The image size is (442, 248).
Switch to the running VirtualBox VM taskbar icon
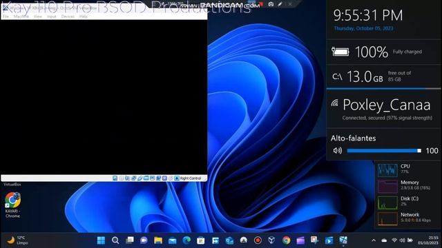[343, 240]
